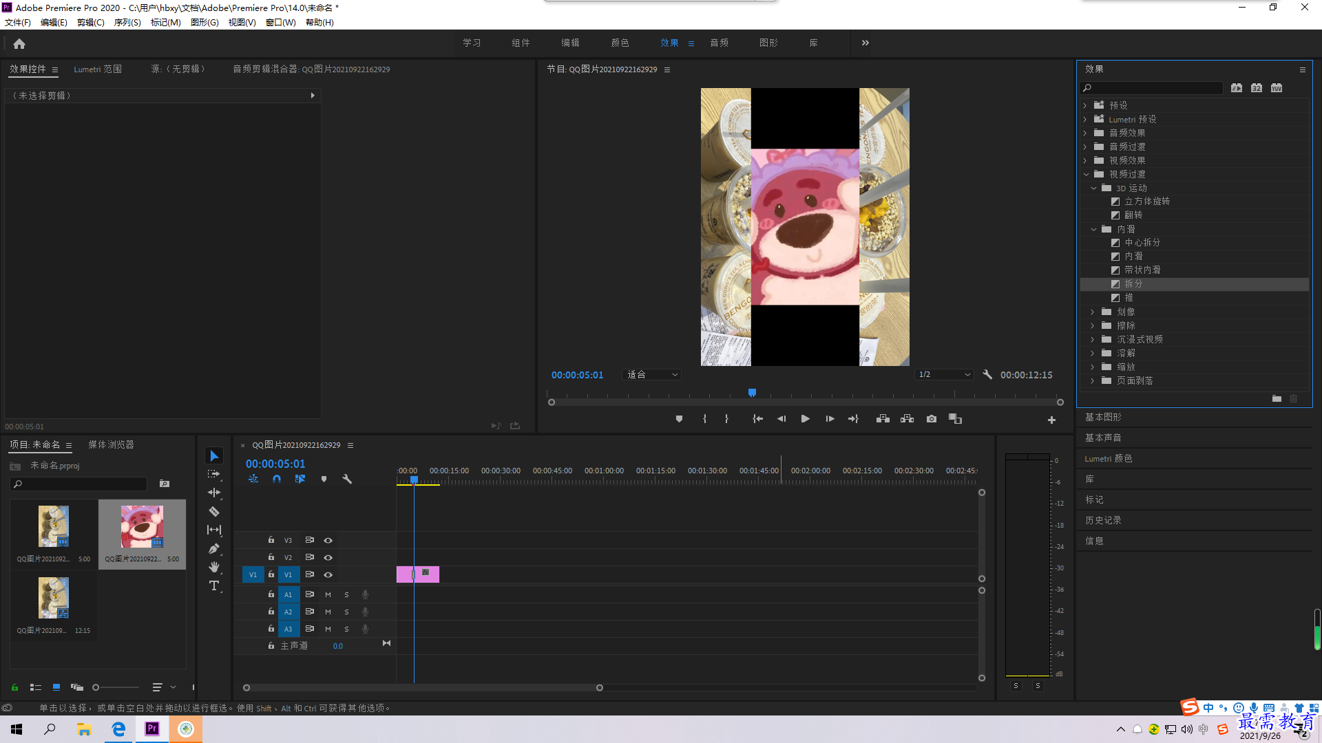Toggle V1 track output eye
The height and width of the screenshot is (743, 1322).
328,575
